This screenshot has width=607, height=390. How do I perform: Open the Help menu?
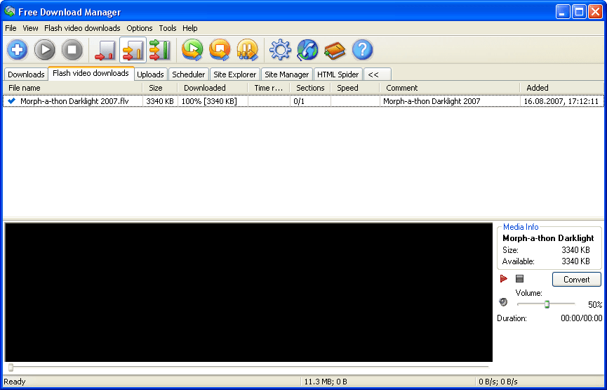(x=190, y=28)
